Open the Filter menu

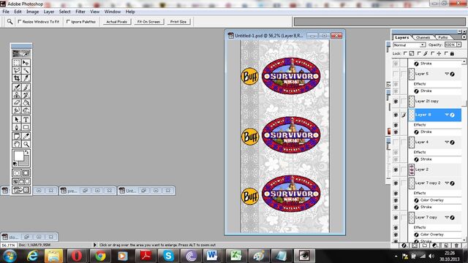(80, 12)
